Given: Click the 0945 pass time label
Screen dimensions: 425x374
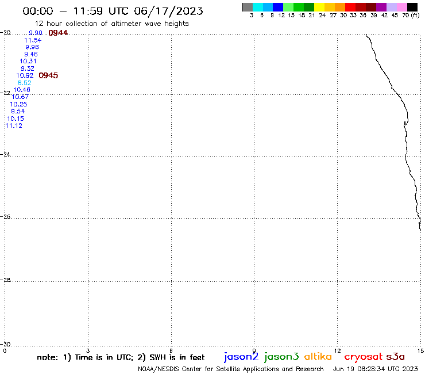Looking at the screenshot, I should (x=48, y=75).
